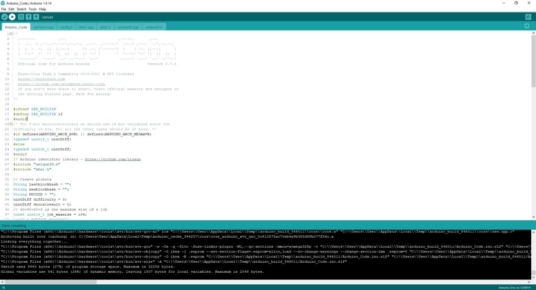Follow the github.com/ricaun link
Viewport: 536px width, 290px height.
[x=113, y=159]
